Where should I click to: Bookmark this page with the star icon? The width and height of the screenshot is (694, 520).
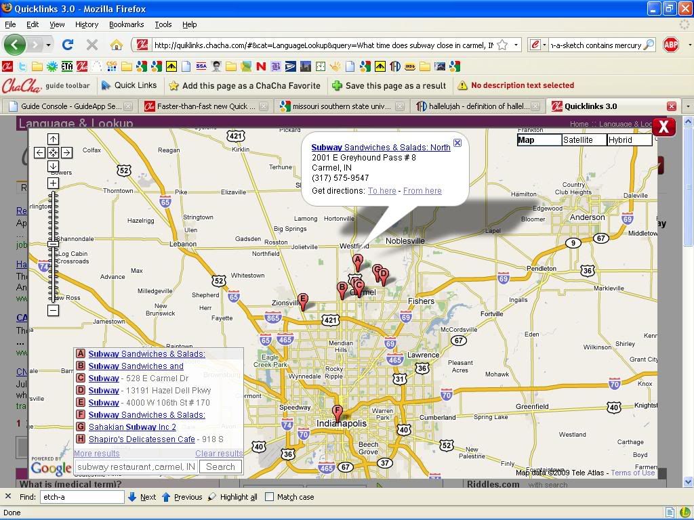(x=502, y=45)
